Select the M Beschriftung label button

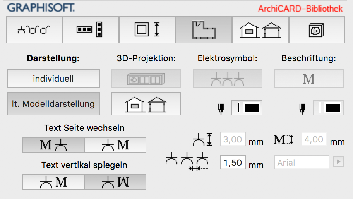coord(309,79)
